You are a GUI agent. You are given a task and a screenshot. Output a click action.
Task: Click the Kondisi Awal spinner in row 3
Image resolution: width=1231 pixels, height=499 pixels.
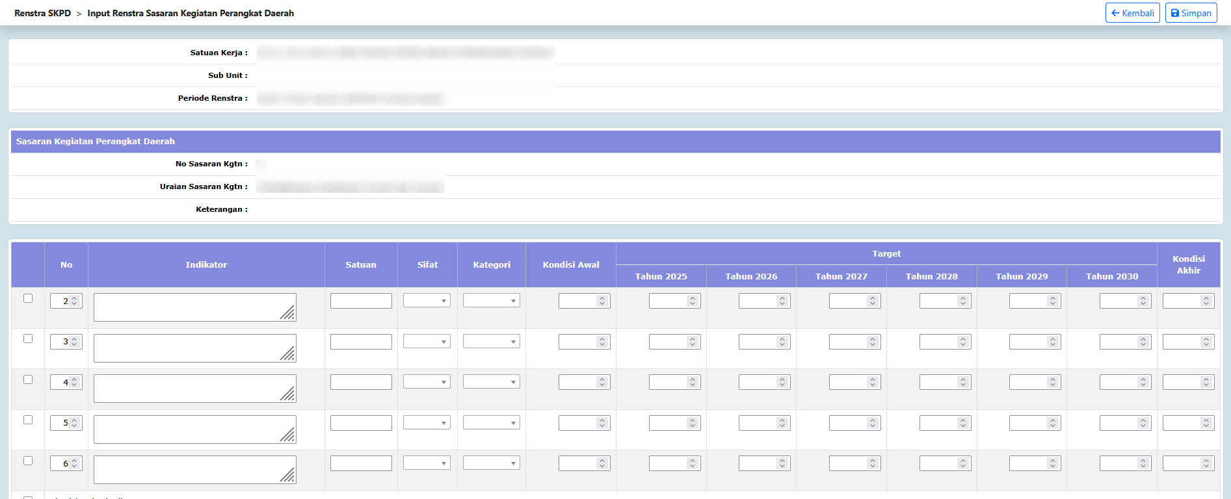tap(584, 342)
